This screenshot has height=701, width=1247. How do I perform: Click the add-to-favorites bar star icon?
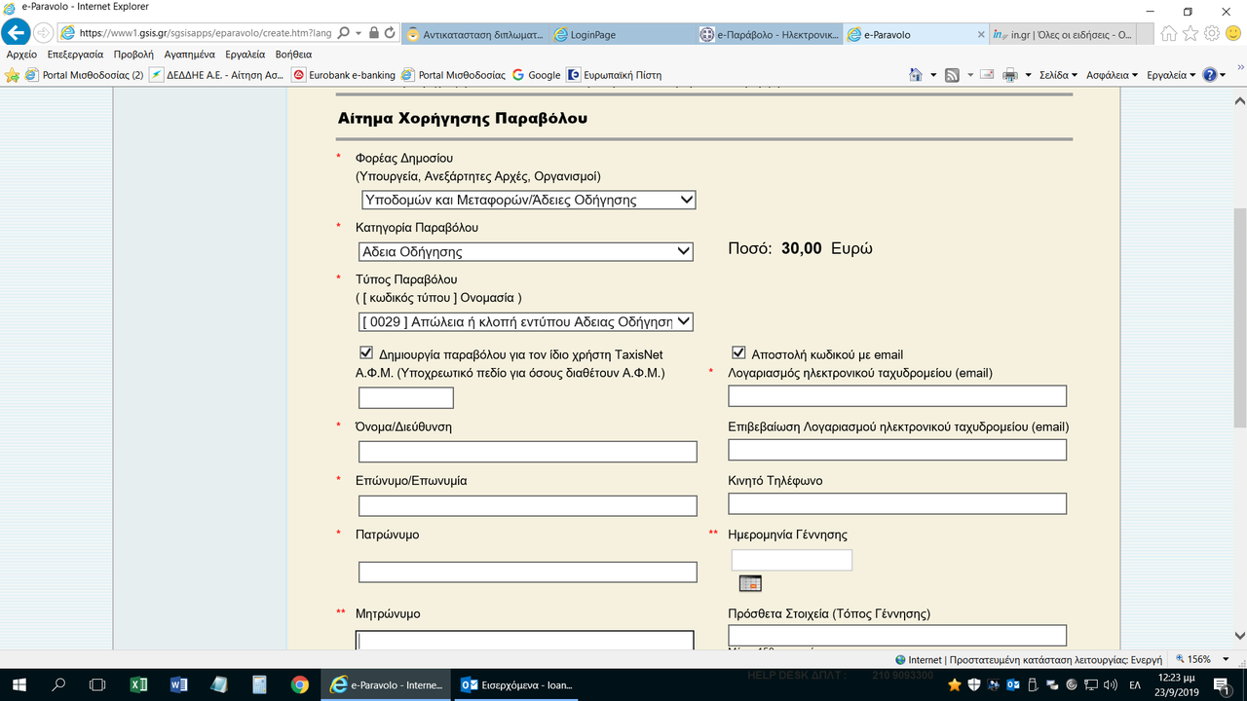click(x=13, y=75)
